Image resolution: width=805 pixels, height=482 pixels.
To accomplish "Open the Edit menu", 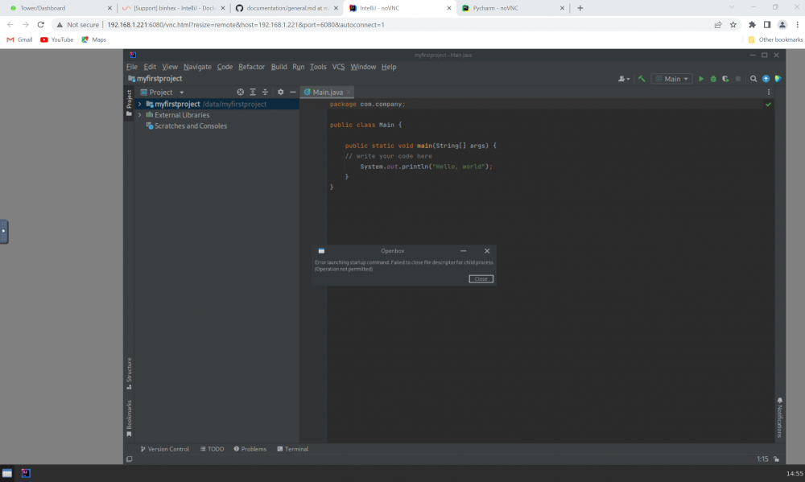I will (150, 67).
